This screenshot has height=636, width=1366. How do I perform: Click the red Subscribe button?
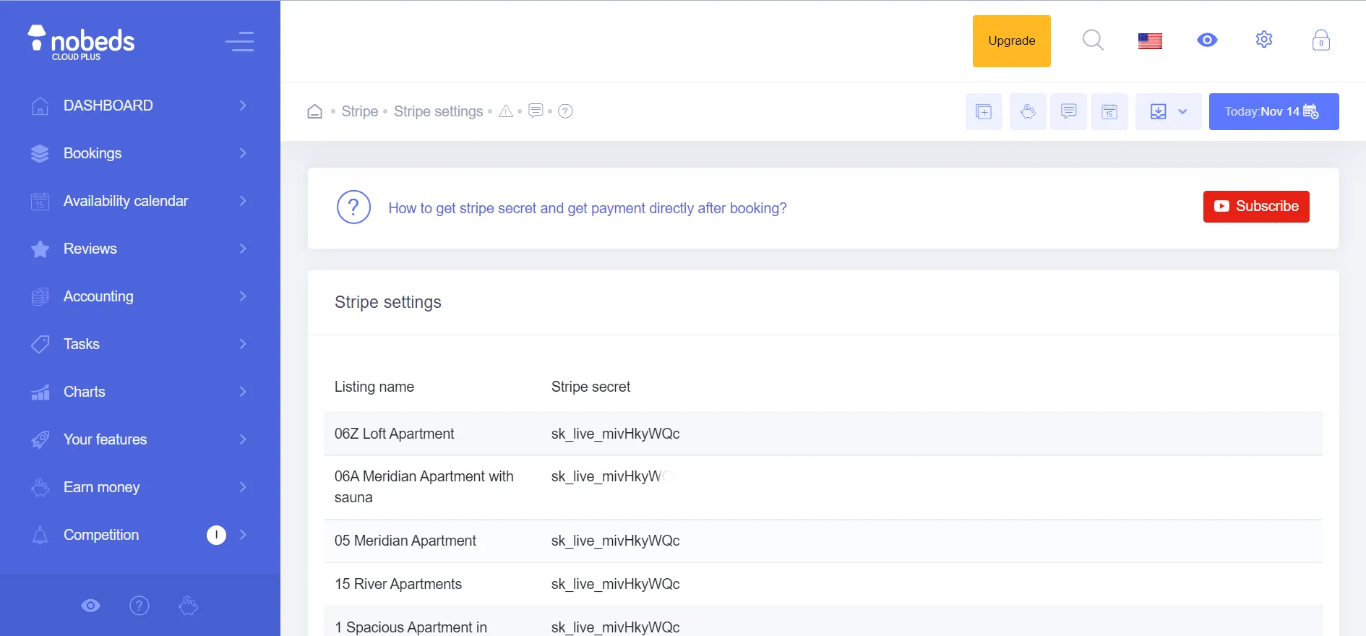pos(1256,207)
